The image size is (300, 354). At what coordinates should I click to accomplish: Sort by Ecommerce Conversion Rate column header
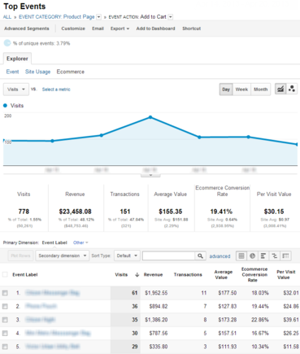pyautogui.click(x=254, y=274)
